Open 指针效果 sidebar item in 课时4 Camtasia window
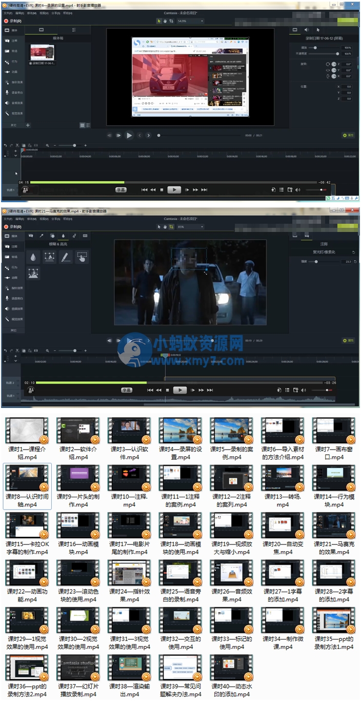This screenshot has height=701, width=361. coord(14,82)
